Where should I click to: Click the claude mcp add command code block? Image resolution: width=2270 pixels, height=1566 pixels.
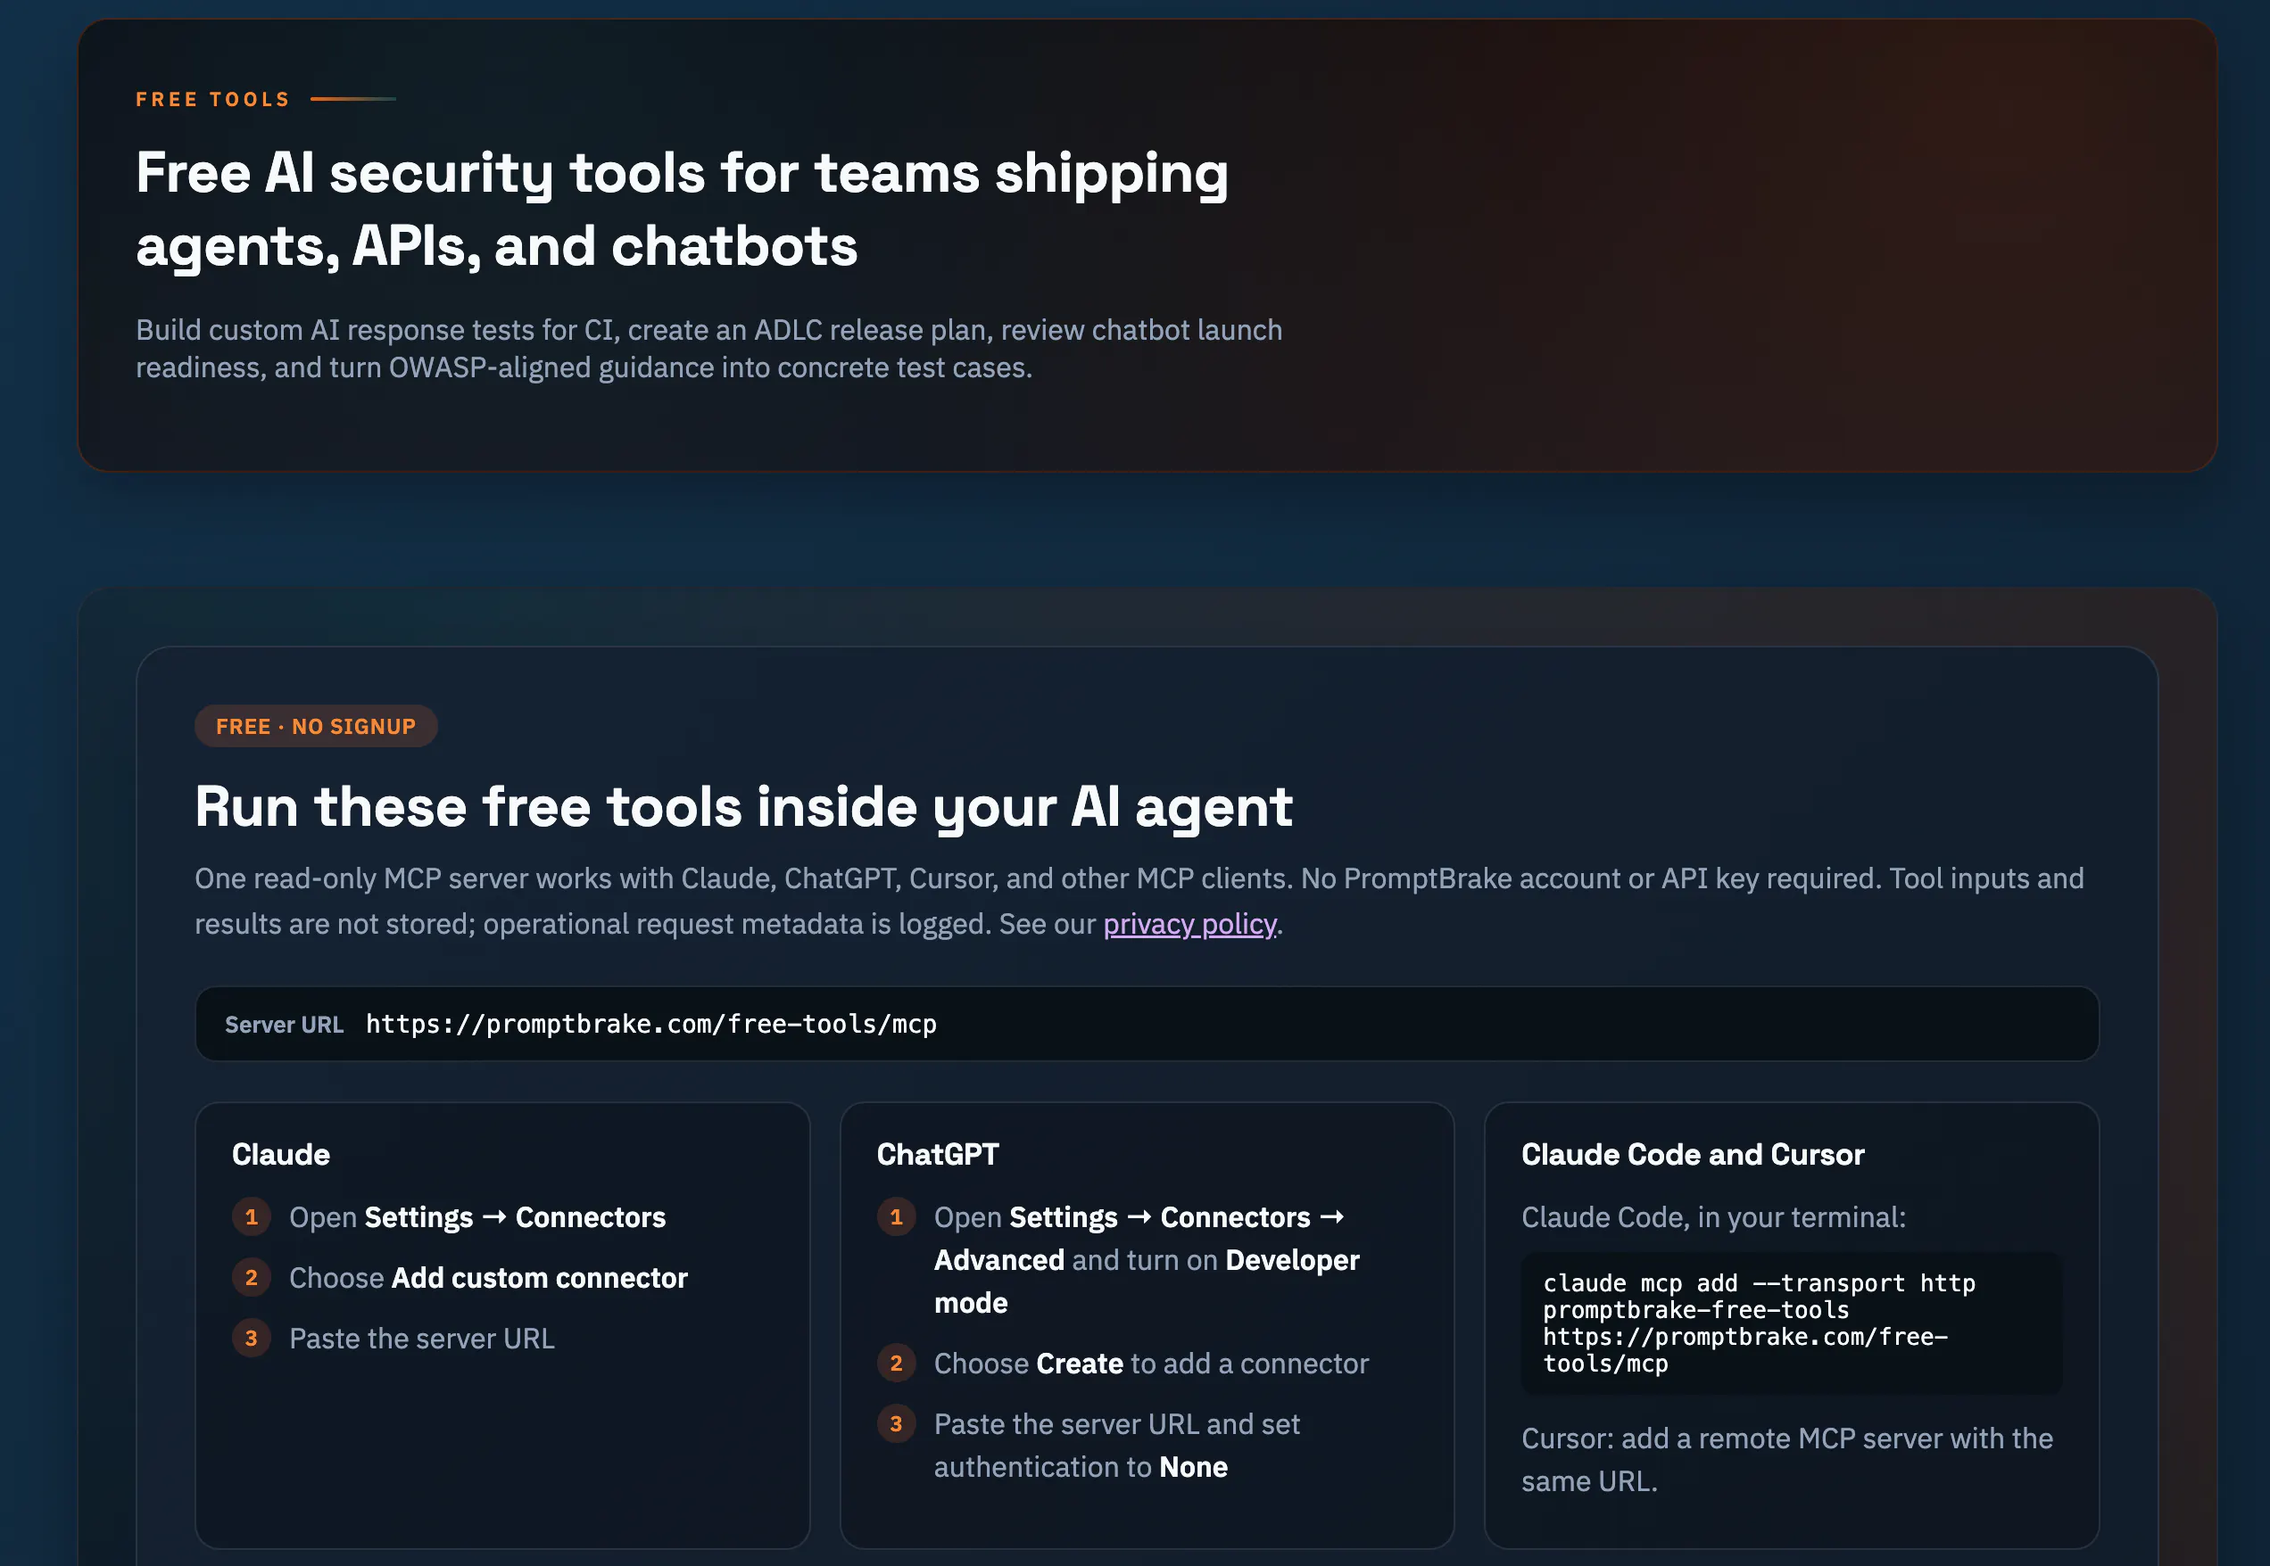point(1792,1323)
